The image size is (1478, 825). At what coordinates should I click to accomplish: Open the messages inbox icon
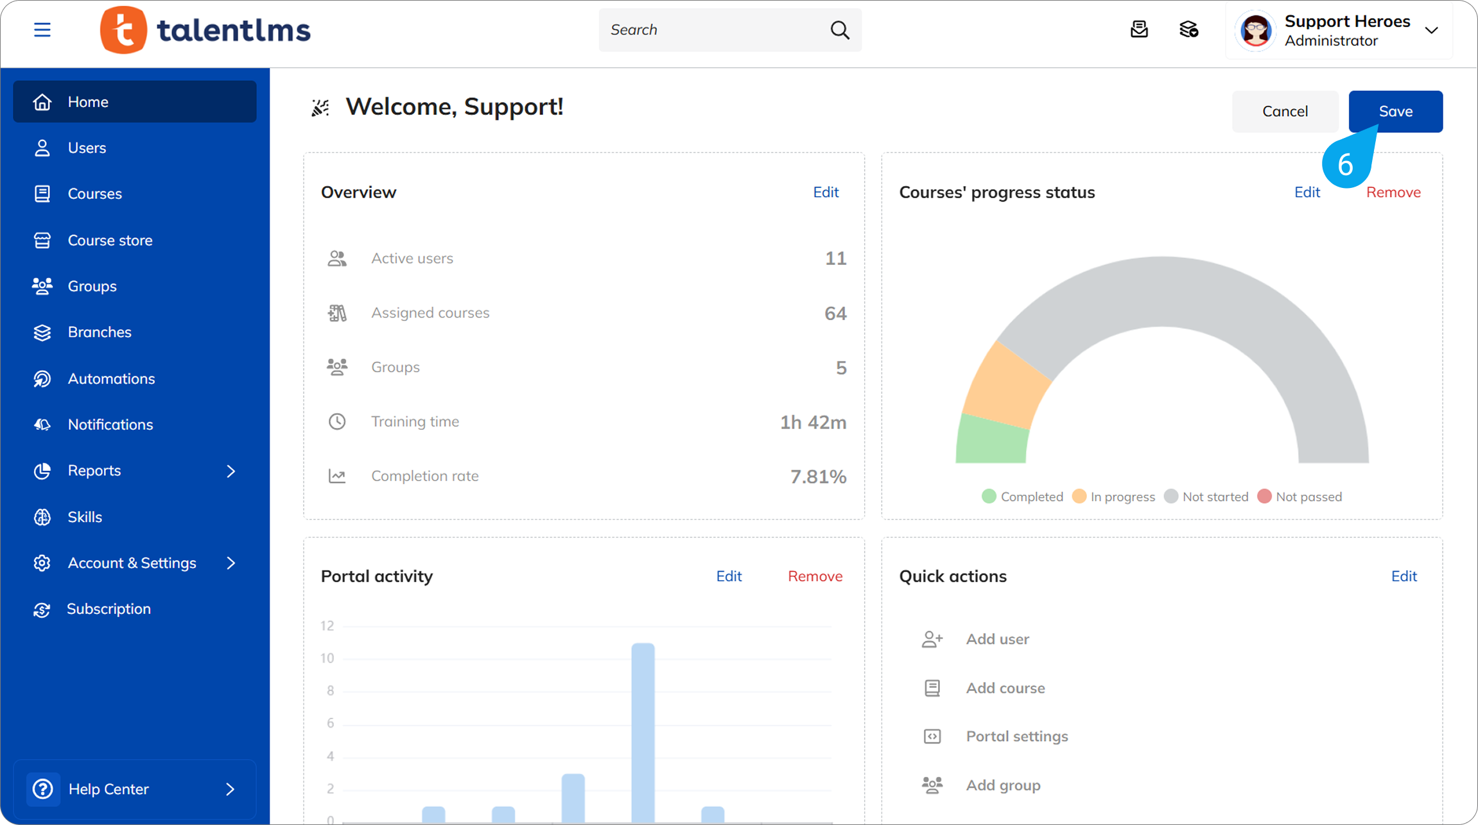(1139, 30)
